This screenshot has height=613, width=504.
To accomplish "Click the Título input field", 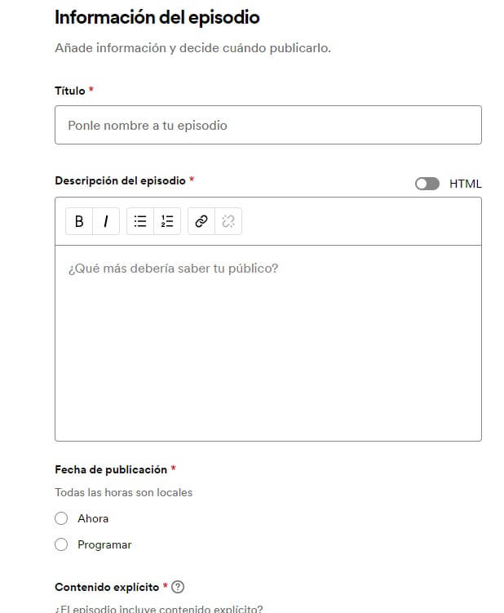I will point(268,125).
